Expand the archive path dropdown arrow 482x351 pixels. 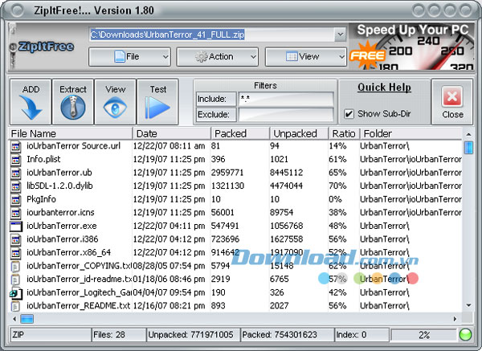point(341,35)
